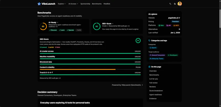
Task: Select the Search category tag
Action: (x=153, y=48)
